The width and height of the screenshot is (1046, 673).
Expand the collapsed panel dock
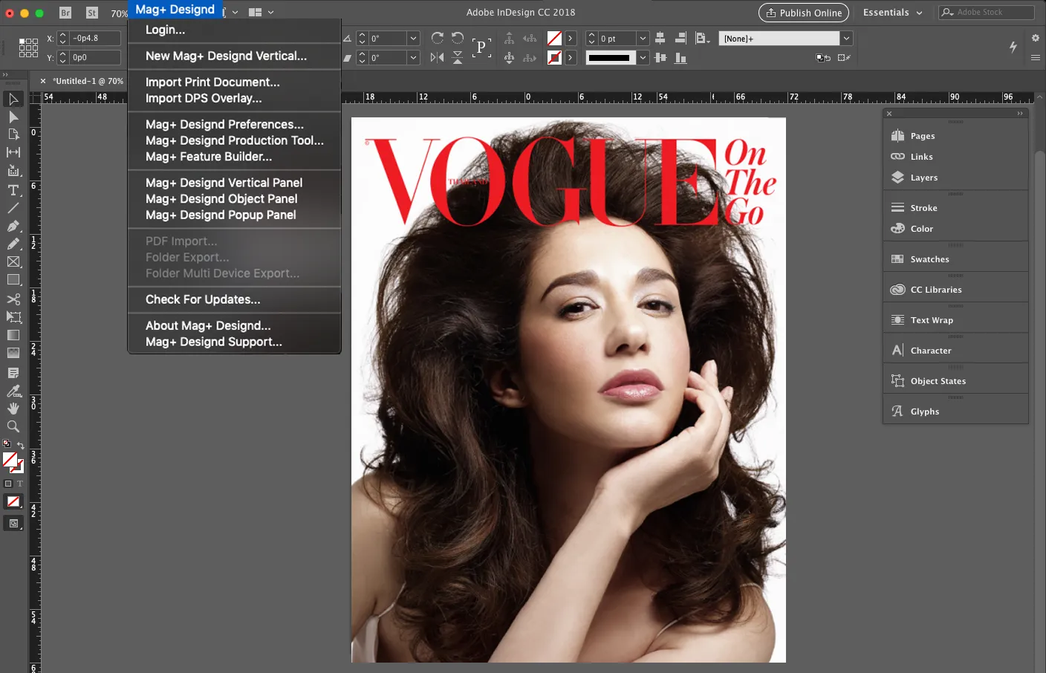[1020, 114]
